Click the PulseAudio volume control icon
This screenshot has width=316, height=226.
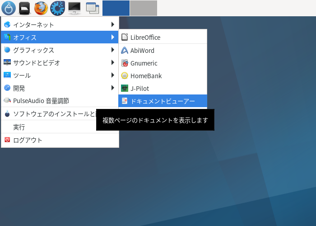[x=7, y=100]
